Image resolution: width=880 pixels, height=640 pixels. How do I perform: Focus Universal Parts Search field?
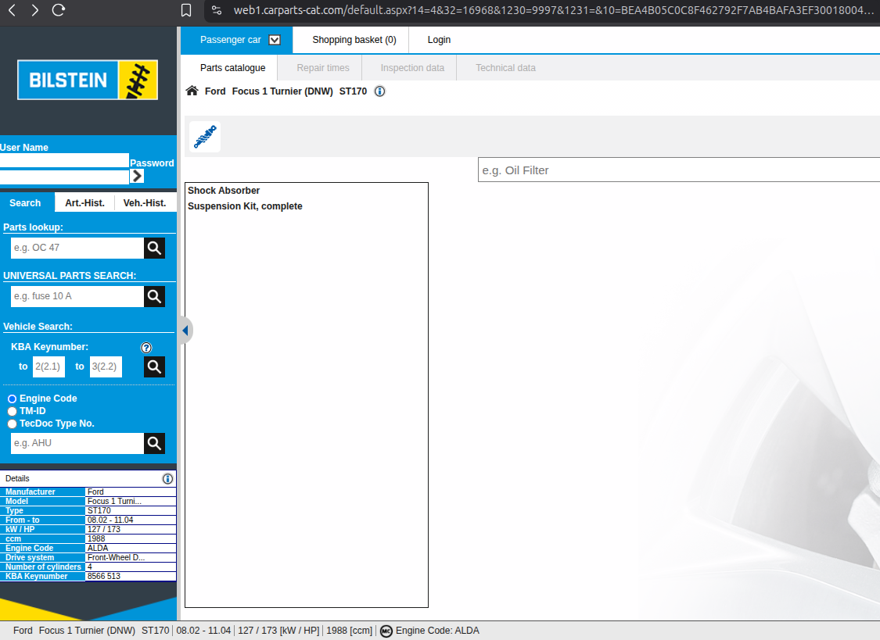(77, 296)
